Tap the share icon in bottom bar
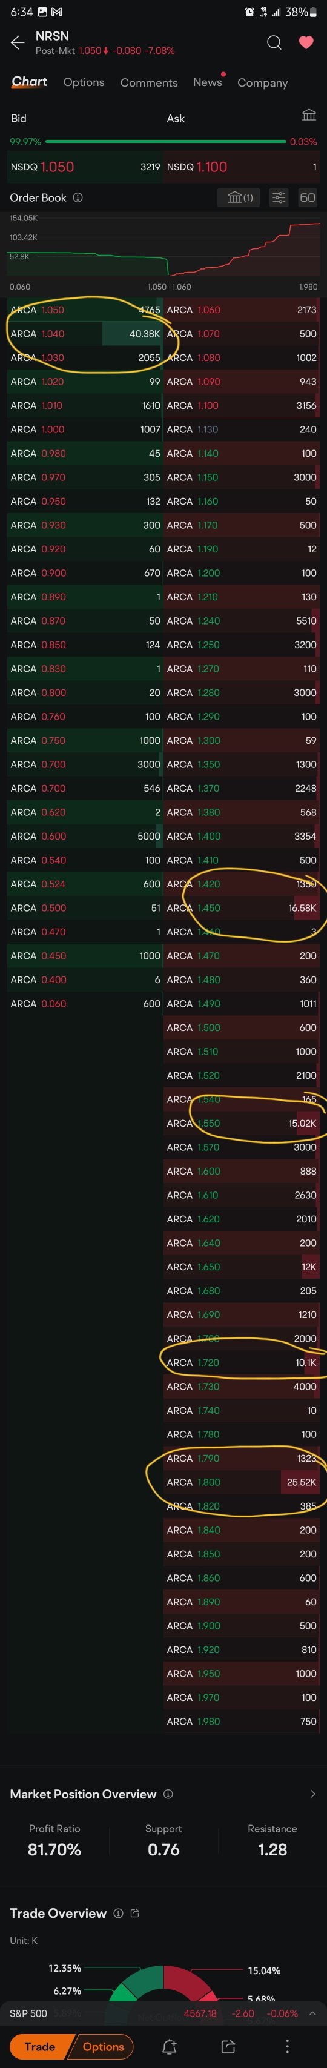This screenshot has width=327, height=2068. [228, 2046]
